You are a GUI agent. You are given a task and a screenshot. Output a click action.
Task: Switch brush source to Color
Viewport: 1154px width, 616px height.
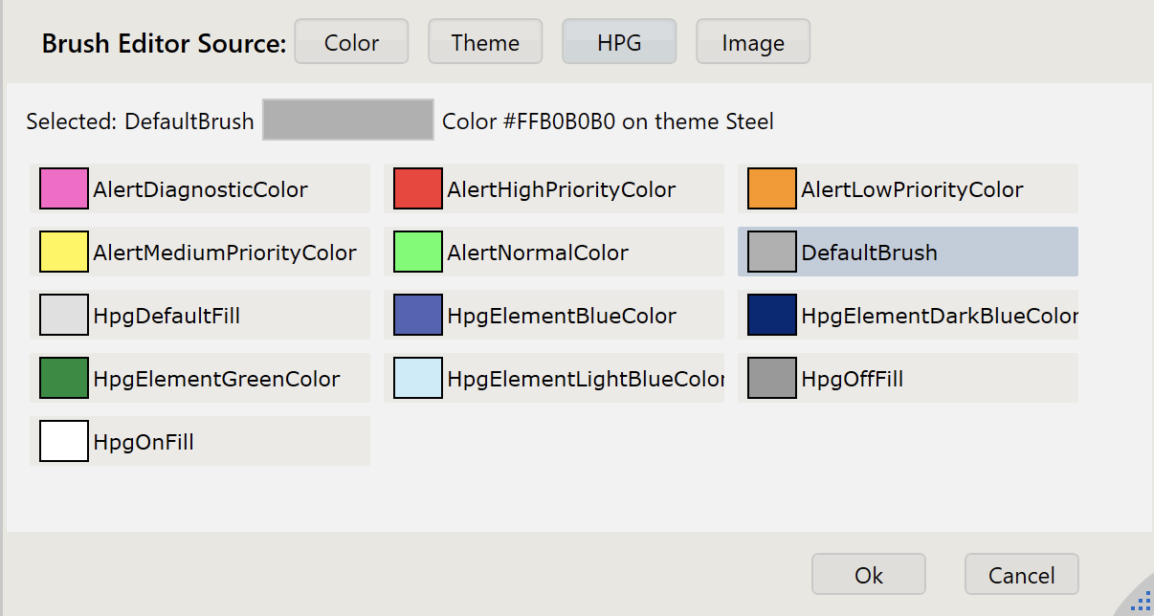(x=351, y=42)
